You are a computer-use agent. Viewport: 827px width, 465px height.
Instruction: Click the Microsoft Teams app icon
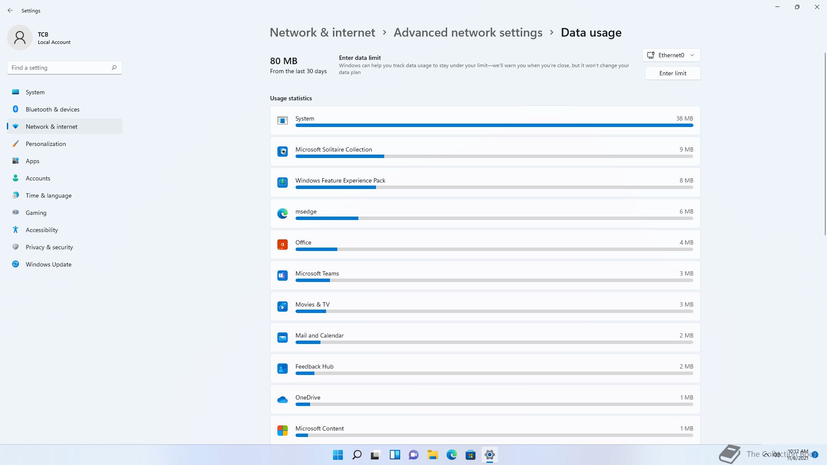click(x=283, y=276)
